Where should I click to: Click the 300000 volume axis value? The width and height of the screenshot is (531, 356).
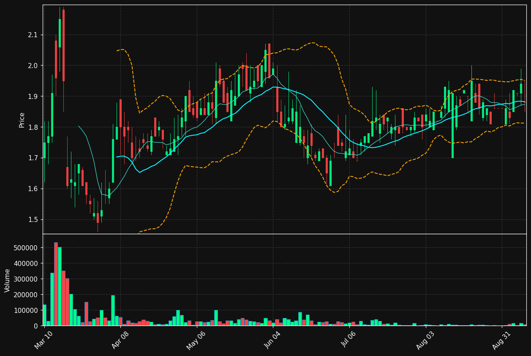(x=26, y=279)
